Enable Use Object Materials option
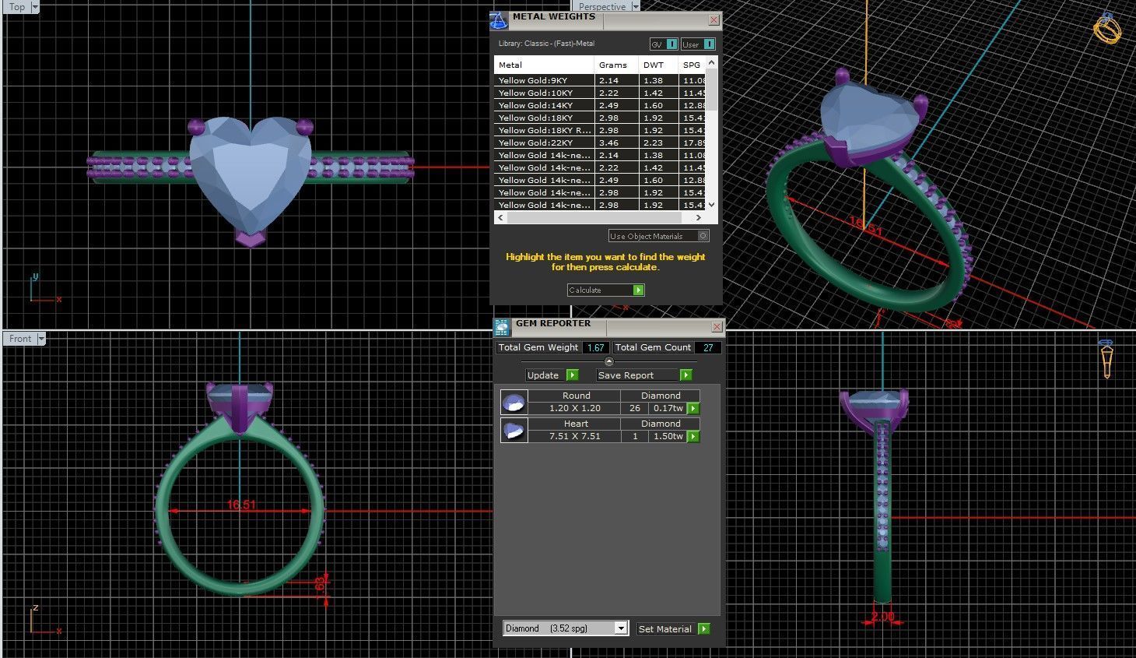Viewport: 1136px width, 658px height. (658, 236)
